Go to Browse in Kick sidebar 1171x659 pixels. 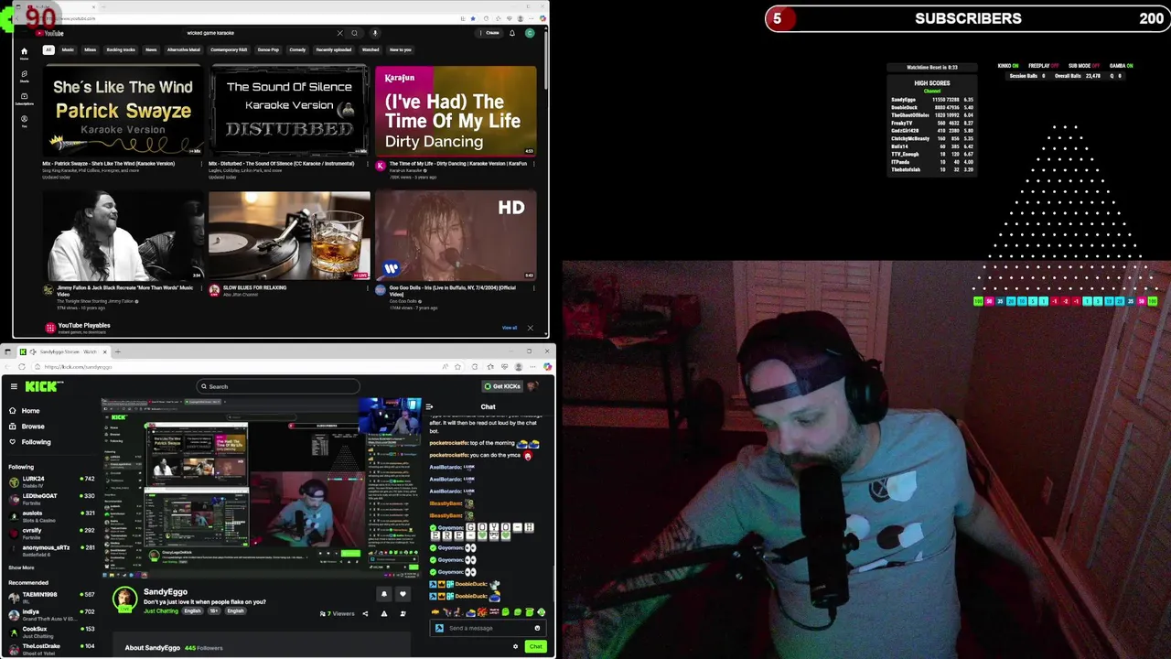click(x=32, y=427)
